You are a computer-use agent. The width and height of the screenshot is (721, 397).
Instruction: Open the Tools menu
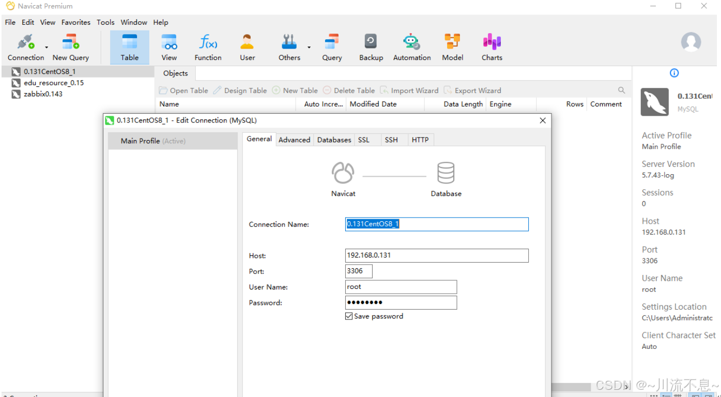click(x=105, y=22)
